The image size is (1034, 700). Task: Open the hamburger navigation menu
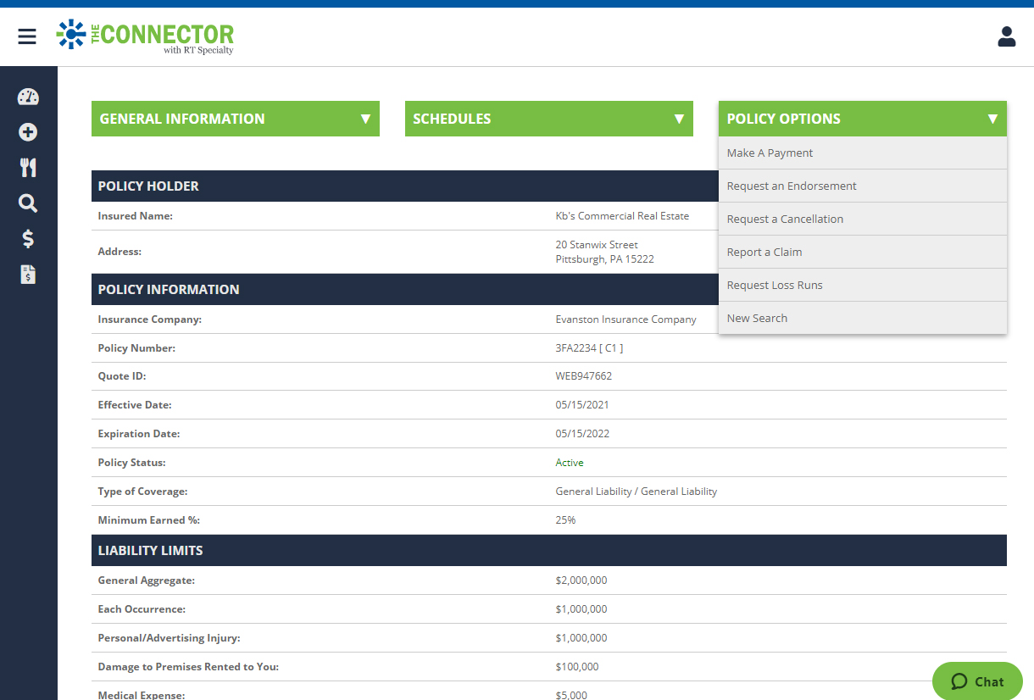(x=27, y=36)
